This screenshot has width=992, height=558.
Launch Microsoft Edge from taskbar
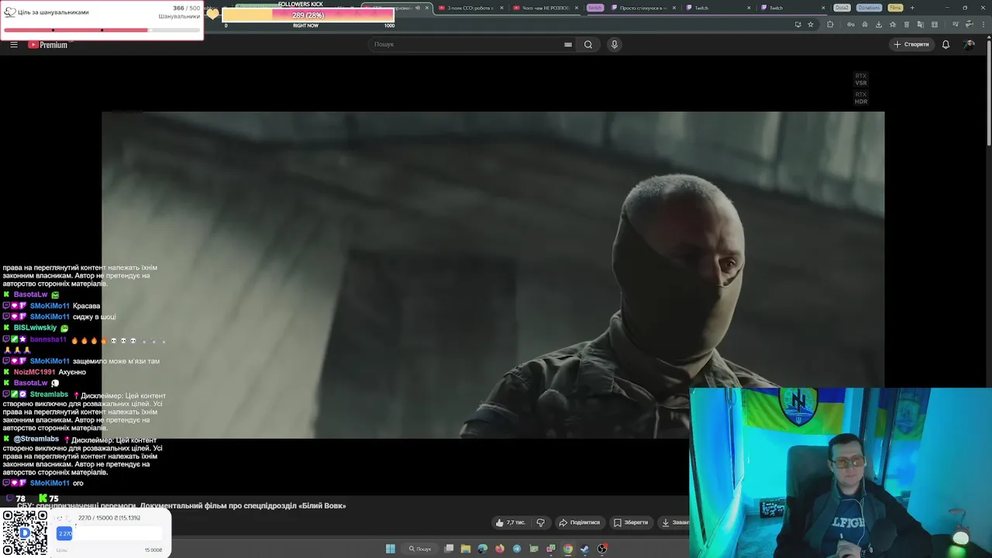[x=483, y=549]
